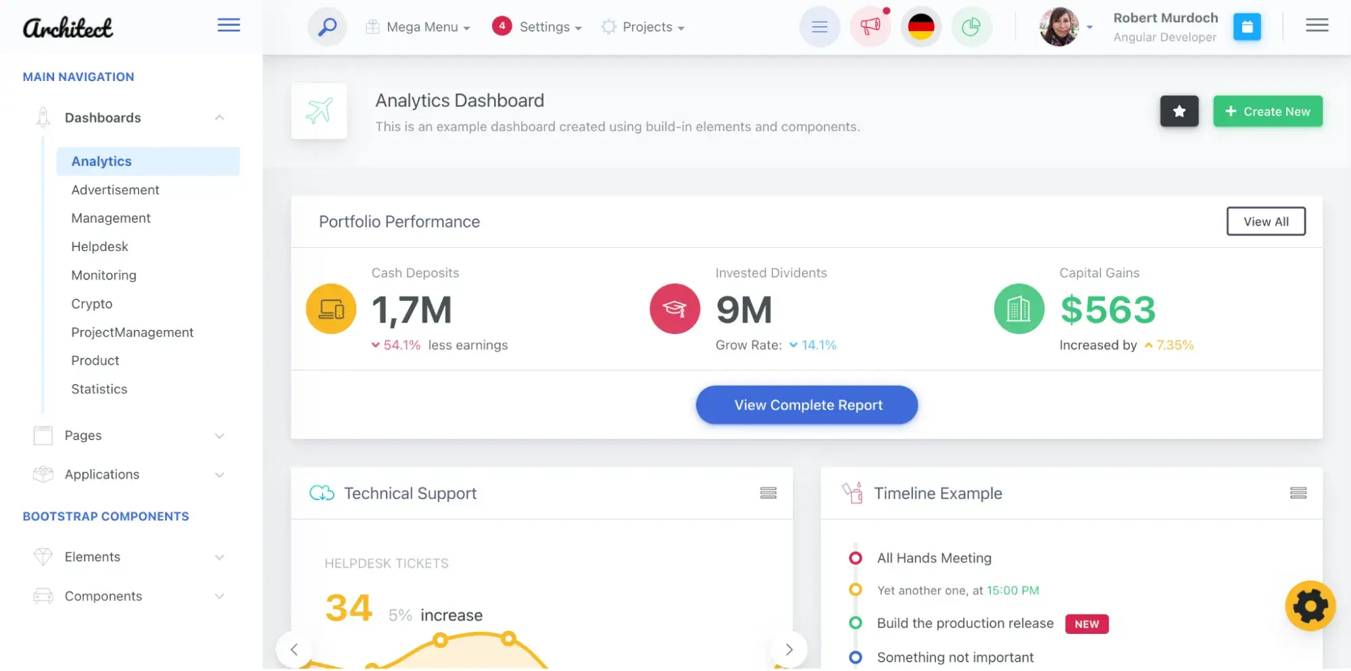1351x671 pixels.
Task: Click the German flag language icon
Action: [x=920, y=27]
